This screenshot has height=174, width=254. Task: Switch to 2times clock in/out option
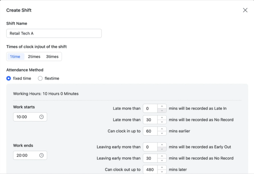click(34, 57)
